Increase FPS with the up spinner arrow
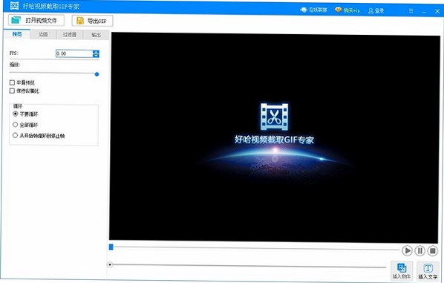 (96, 52)
